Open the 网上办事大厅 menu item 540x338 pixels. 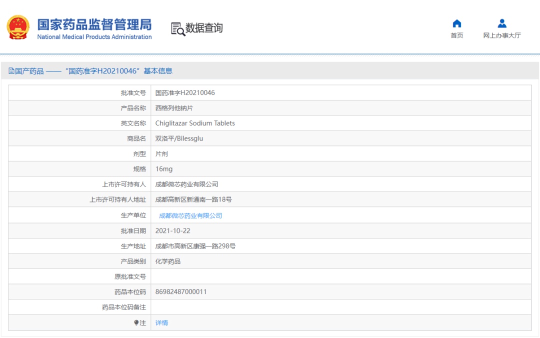[x=502, y=35]
